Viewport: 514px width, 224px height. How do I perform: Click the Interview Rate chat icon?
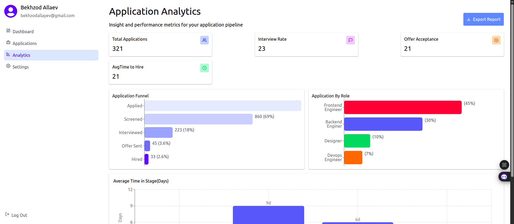351,40
